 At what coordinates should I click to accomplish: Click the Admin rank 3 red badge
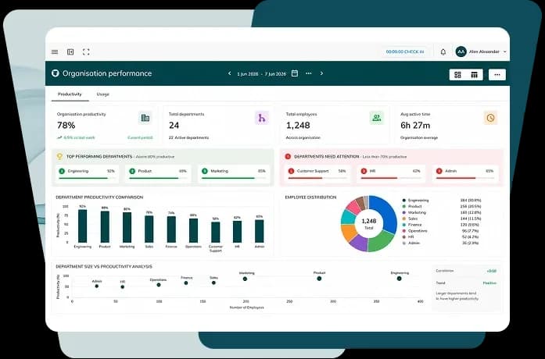439,171
